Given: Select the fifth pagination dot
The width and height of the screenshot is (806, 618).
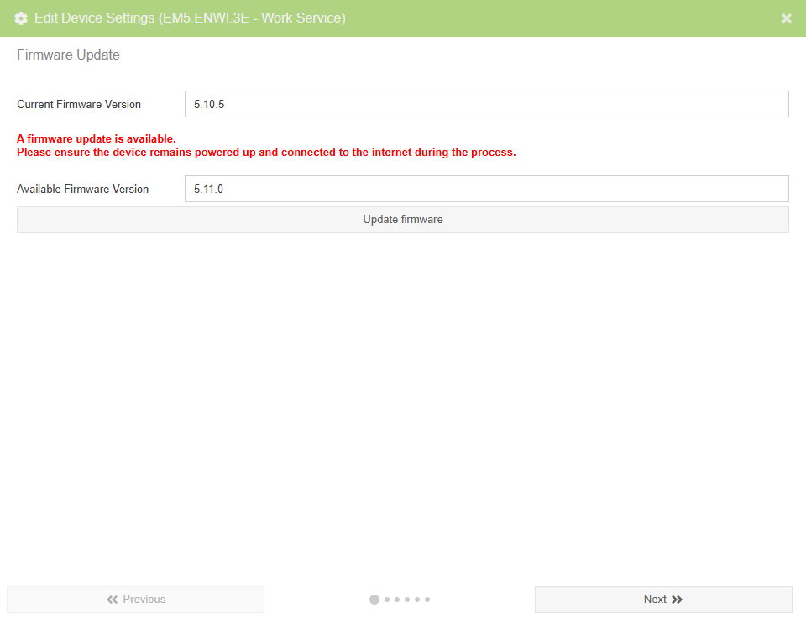Looking at the screenshot, I should click(417, 599).
